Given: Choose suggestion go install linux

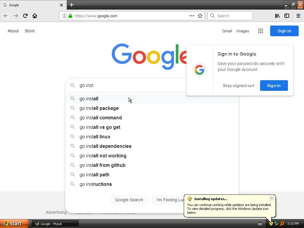Looking at the screenshot, I should tap(152, 137).
